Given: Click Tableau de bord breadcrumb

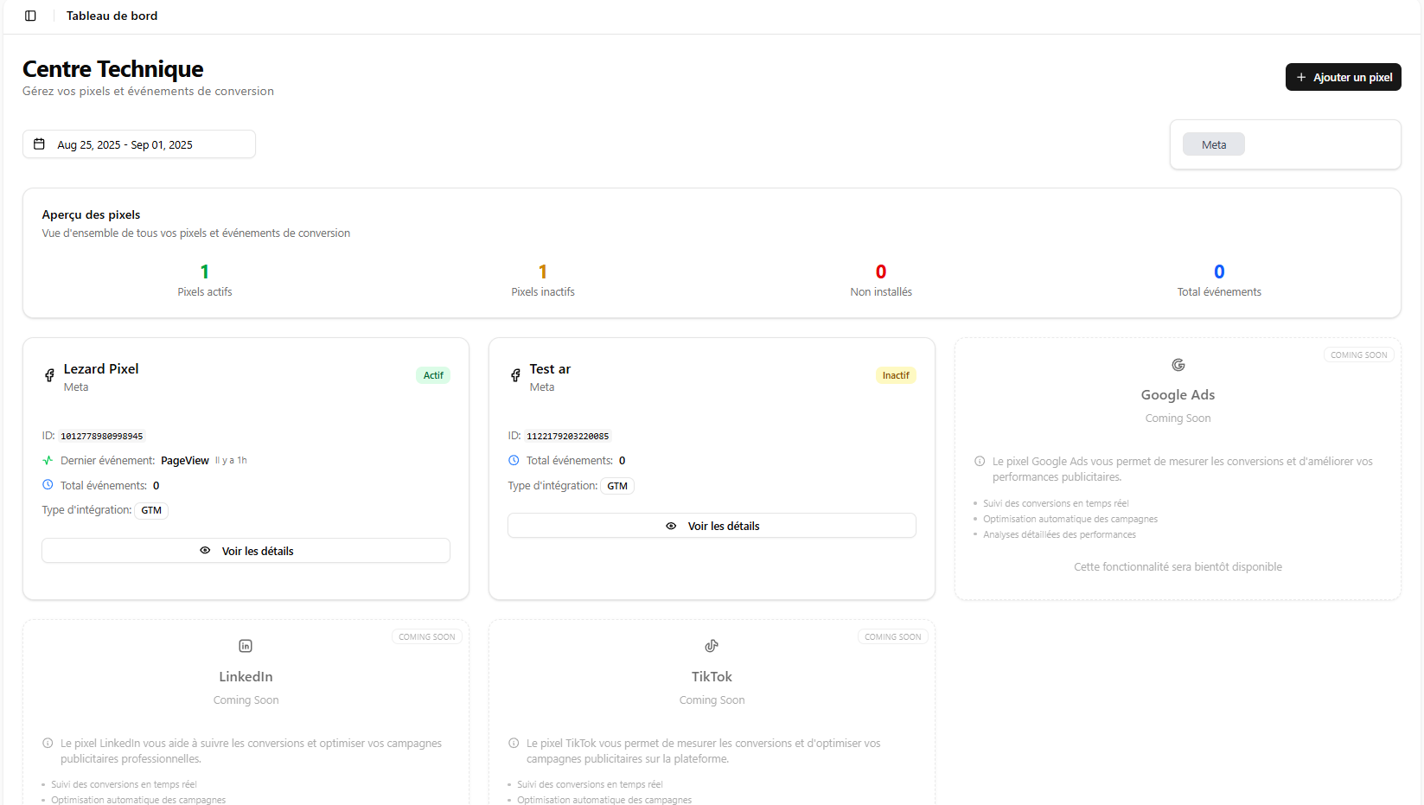Looking at the screenshot, I should click(112, 16).
